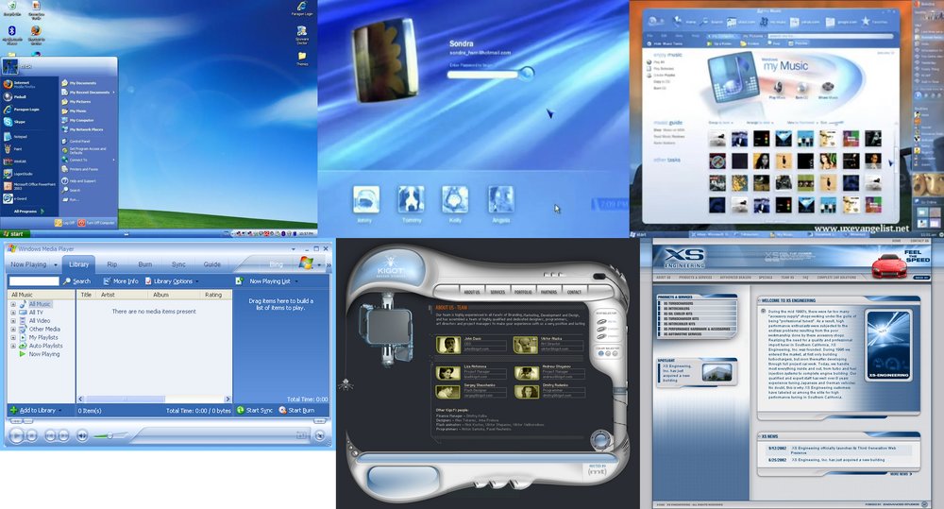
Task: Open the Burn tab in Media Player
Action: (x=145, y=264)
